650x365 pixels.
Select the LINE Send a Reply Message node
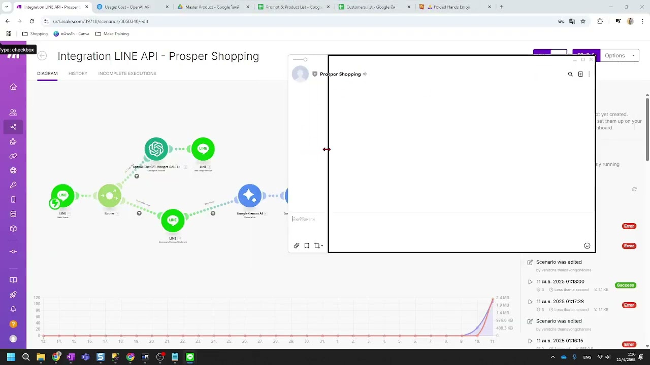tap(203, 149)
